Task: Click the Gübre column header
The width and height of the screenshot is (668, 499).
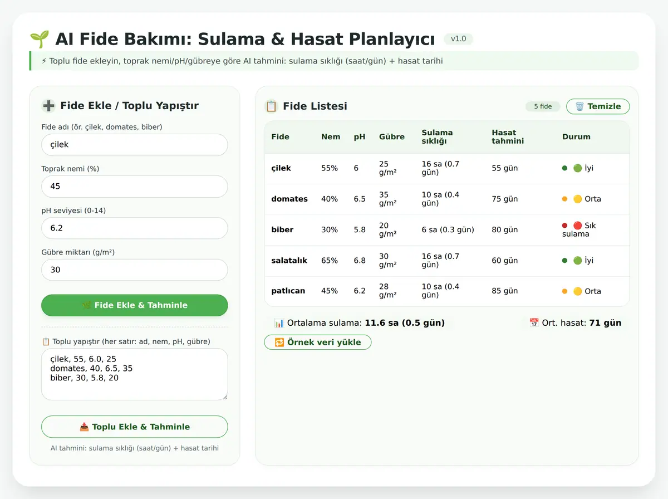Action: 392,137
